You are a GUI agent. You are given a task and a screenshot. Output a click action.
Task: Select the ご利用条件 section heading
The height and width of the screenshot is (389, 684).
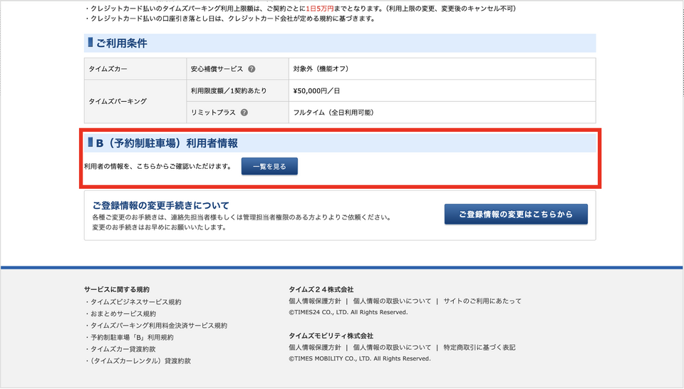pos(121,43)
